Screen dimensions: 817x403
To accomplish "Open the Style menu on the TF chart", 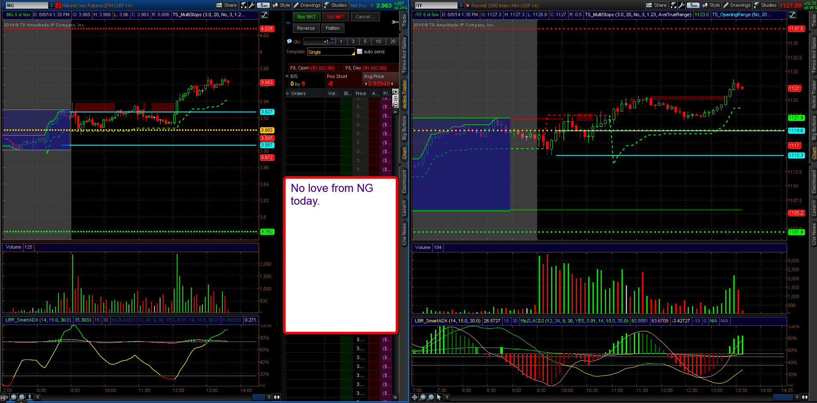I will [712, 5].
